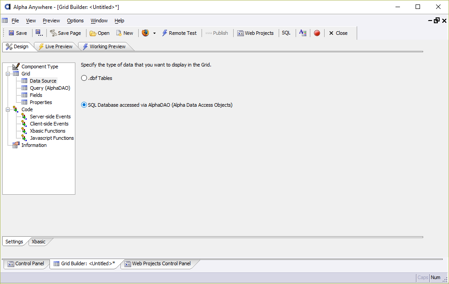Switch to Grid Builder <Untitled> window tab
449x284 pixels.
[x=84, y=263]
